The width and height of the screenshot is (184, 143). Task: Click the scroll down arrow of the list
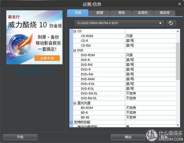178,125
